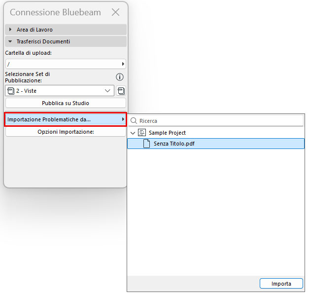Select the Sample Project tree row

tap(216, 133)
